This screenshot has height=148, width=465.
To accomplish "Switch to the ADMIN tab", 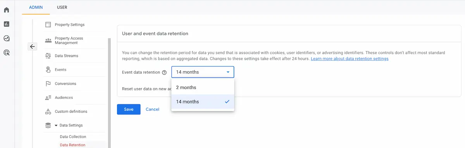I will [36, 7].
